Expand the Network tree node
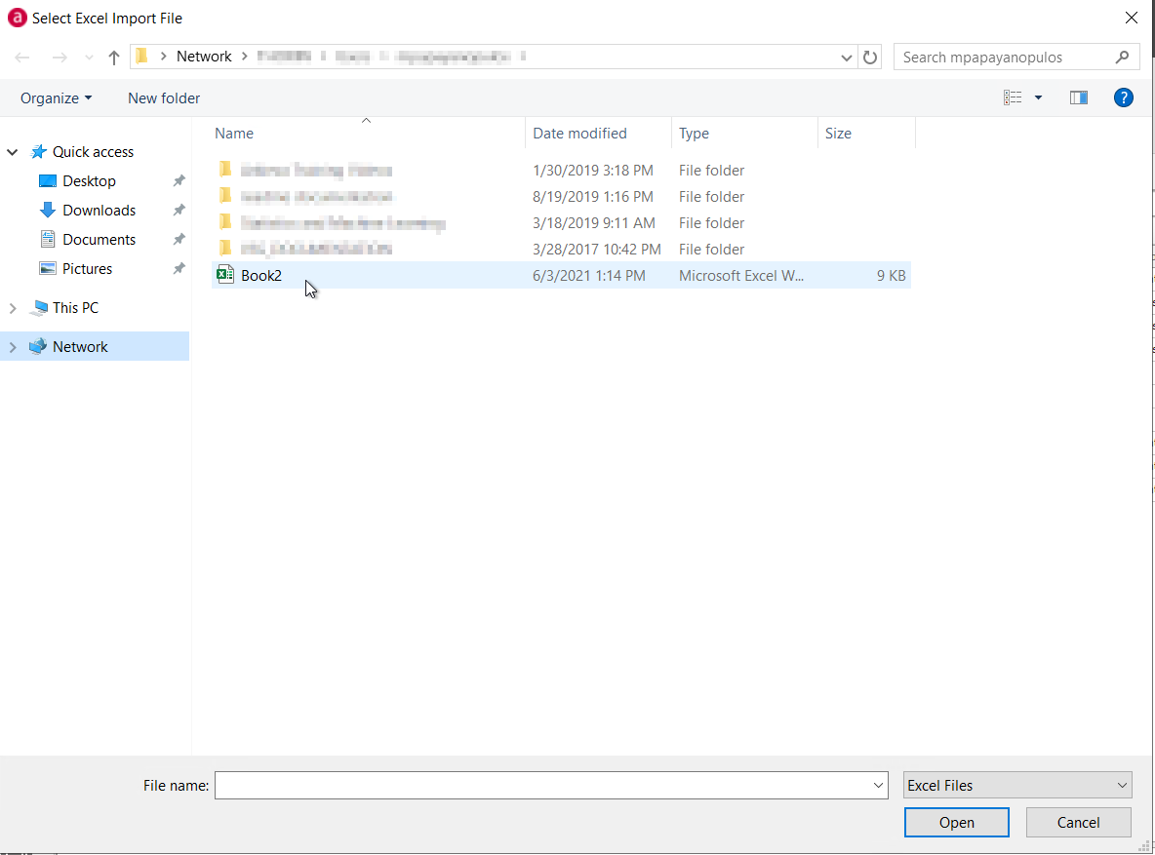This screenshot has height=855, width=1155. 13,347
